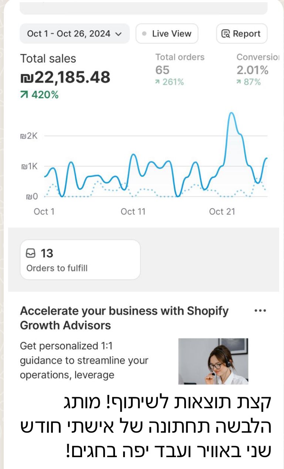Click the ₪22,185.48 total sales amount
This screenshot has height=469, width=284.
(x=65, y=77)
